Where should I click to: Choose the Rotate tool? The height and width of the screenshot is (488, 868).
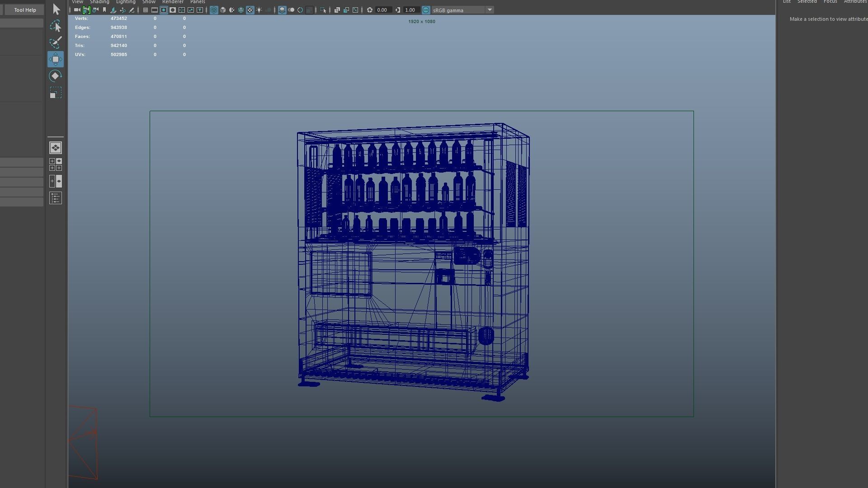pos(56,76)
